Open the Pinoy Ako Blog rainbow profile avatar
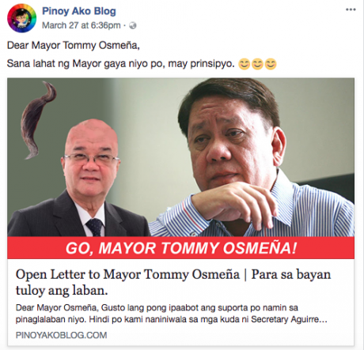 coord(21,18)
